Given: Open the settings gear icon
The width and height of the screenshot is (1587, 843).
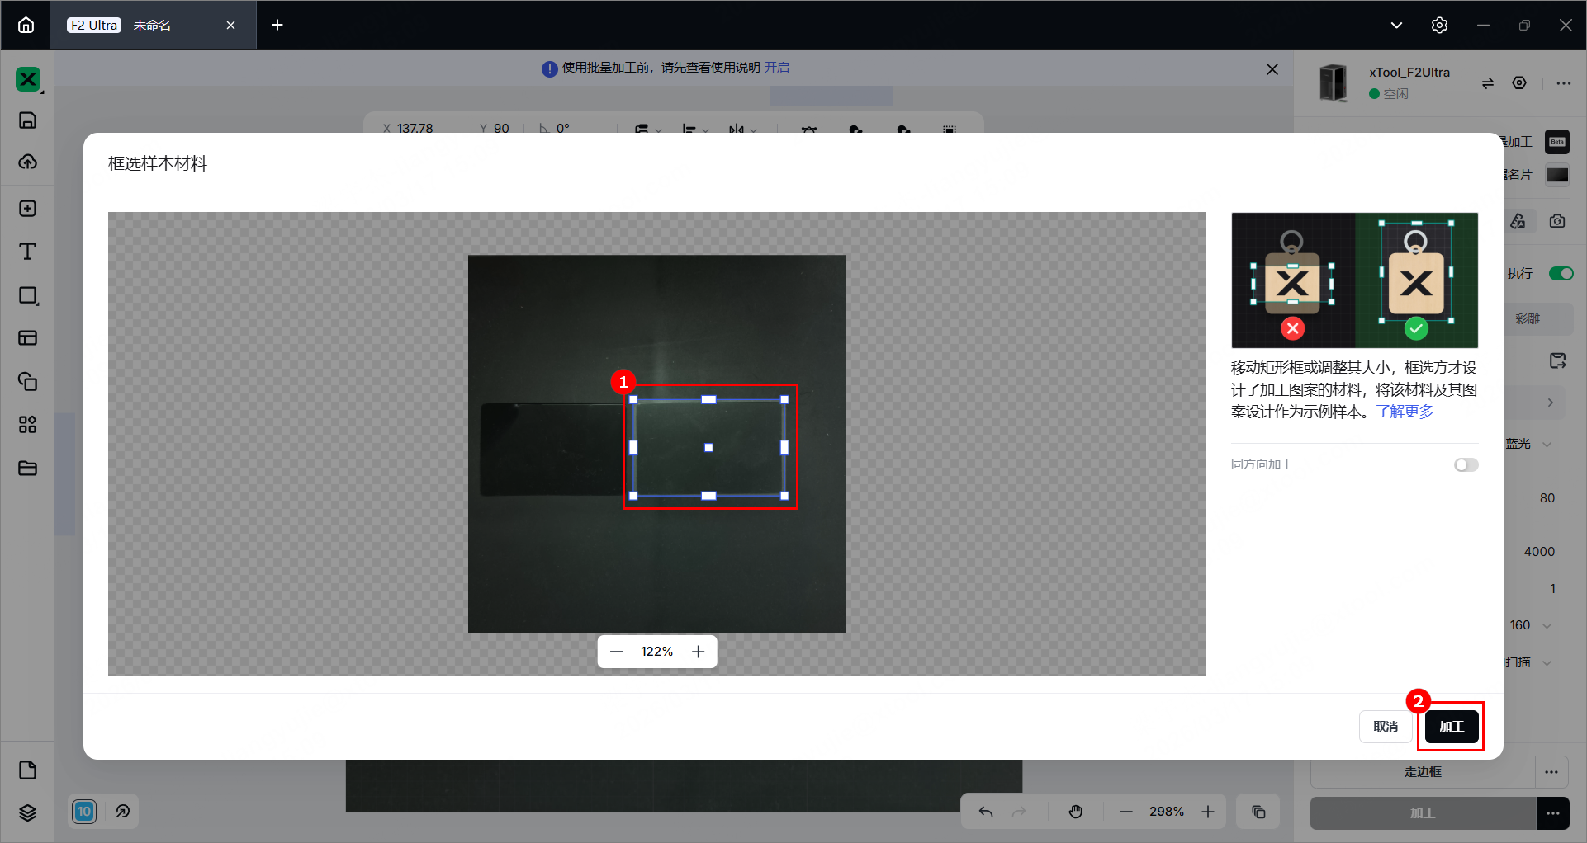Looking at the screenshot, I should [x=1439, y=25].
